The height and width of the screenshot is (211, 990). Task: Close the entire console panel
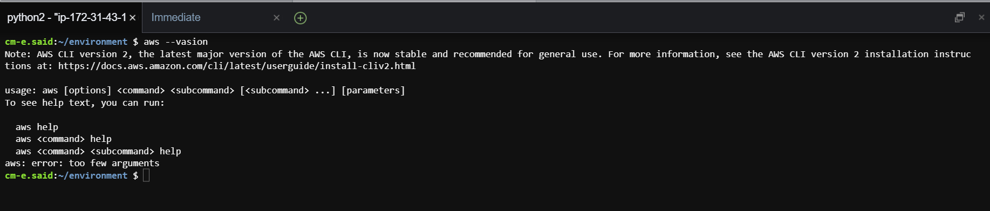click(x=981, y=17)
